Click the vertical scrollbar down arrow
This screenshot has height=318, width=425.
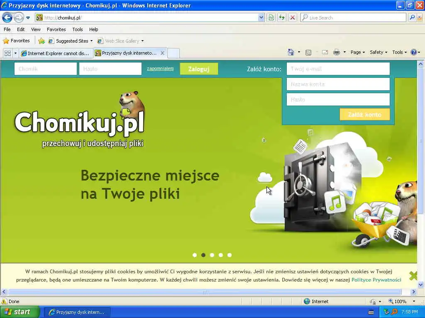421,284
